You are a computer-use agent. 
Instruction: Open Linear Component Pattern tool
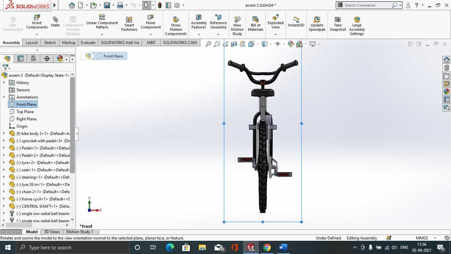click(102, 22)
